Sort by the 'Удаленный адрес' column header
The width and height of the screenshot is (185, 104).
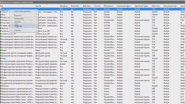[x=141, y=6]
